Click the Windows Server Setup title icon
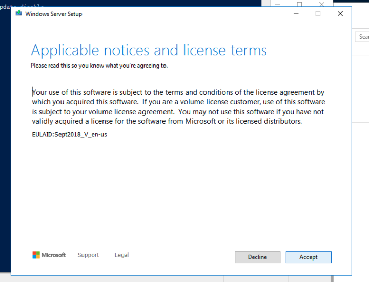Image resolution: width=369 pixels, height=282 pixels. click(19, 14)
